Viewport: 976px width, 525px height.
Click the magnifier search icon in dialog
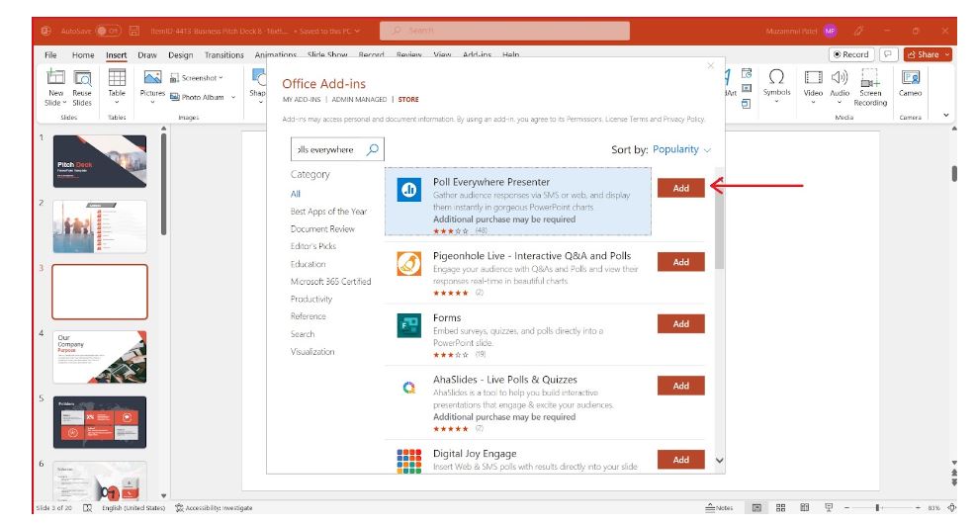(x=373, y=149)
